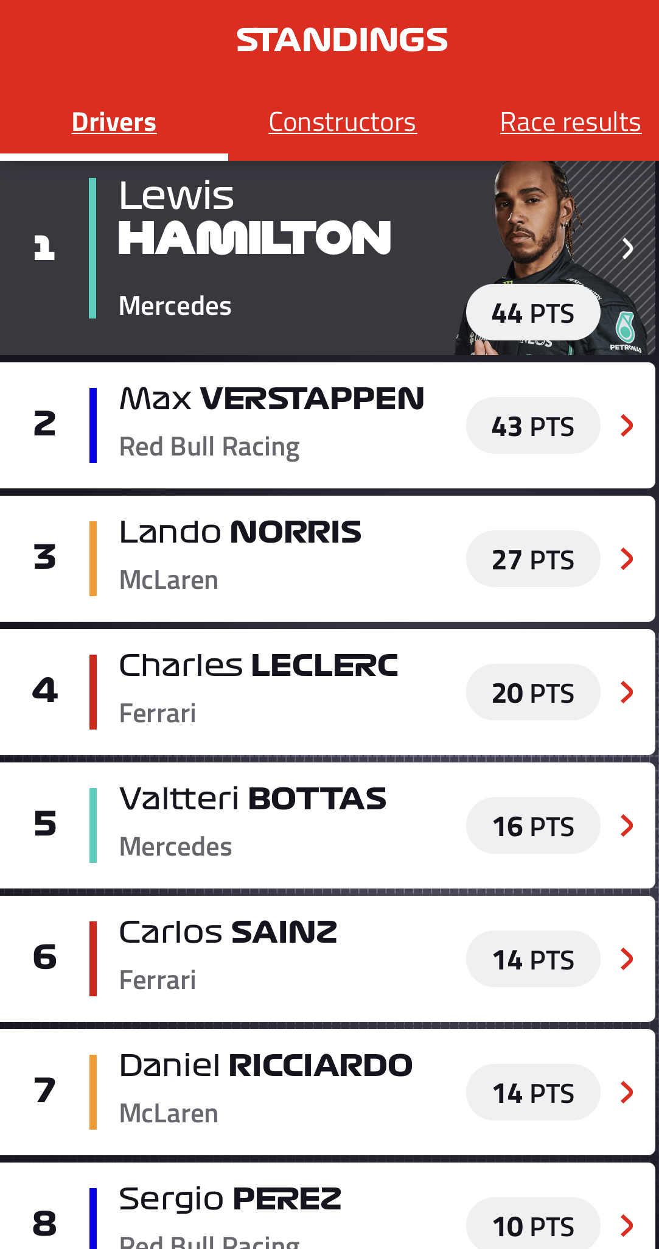Tap the chevron next to Carlos Sainz
This screenshot has width=659, height=1249.
[627, 959]
